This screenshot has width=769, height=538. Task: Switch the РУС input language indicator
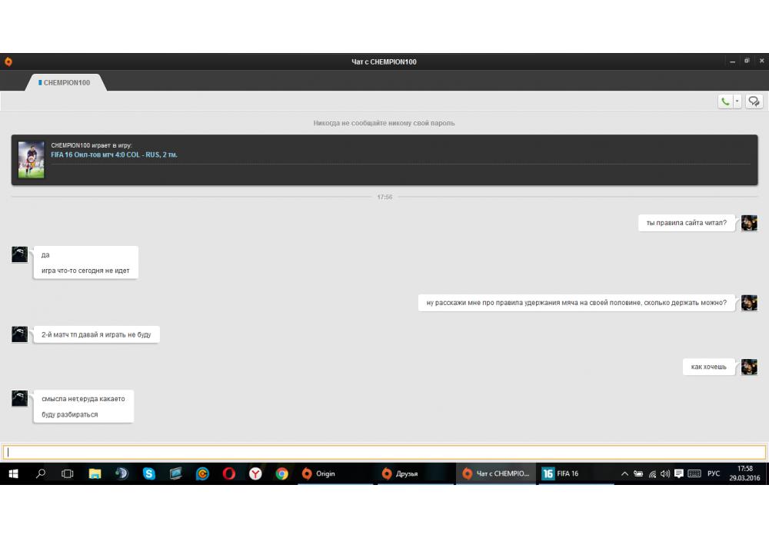pyautogui.click(x=714, y=473)
